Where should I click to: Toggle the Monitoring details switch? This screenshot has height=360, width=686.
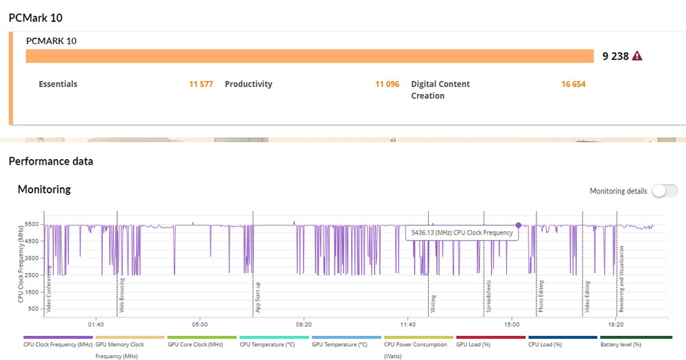tap(665, 191)
